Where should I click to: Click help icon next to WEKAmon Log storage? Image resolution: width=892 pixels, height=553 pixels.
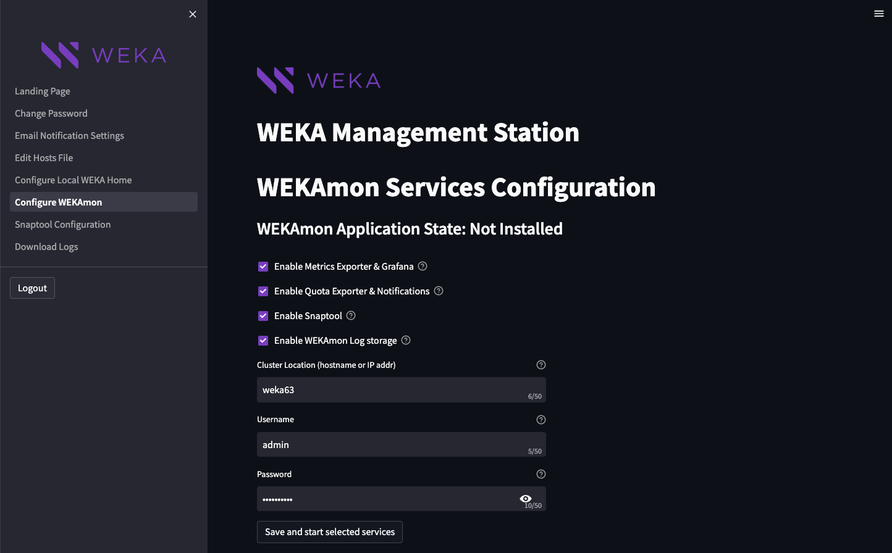[406, 341]
